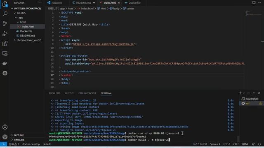Change language mode via HTML status item

245,144
